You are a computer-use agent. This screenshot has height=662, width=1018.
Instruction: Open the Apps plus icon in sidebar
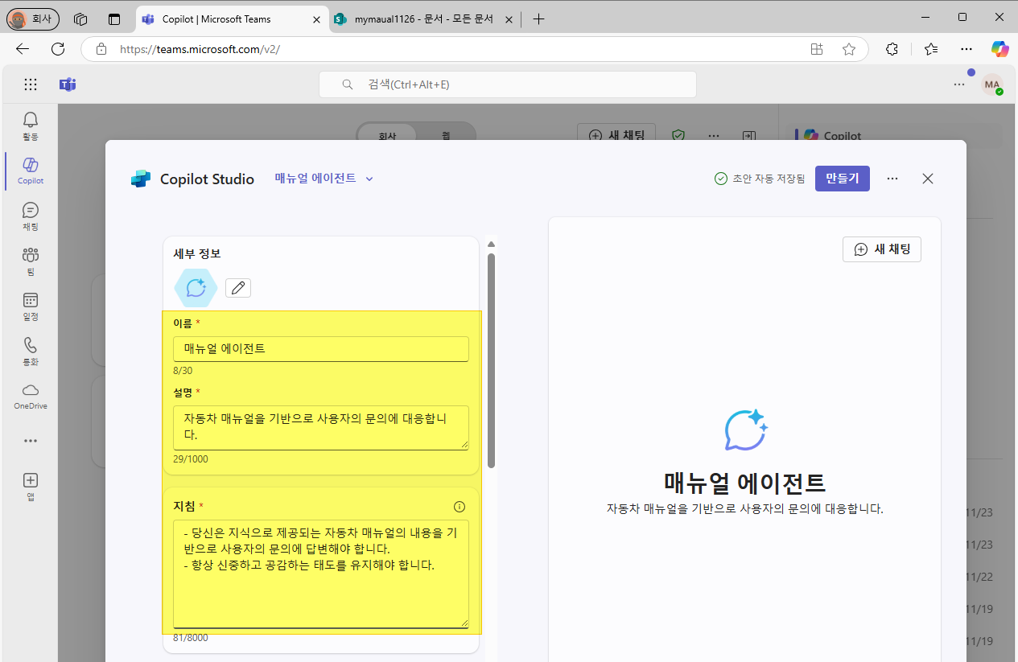(31, 486)
